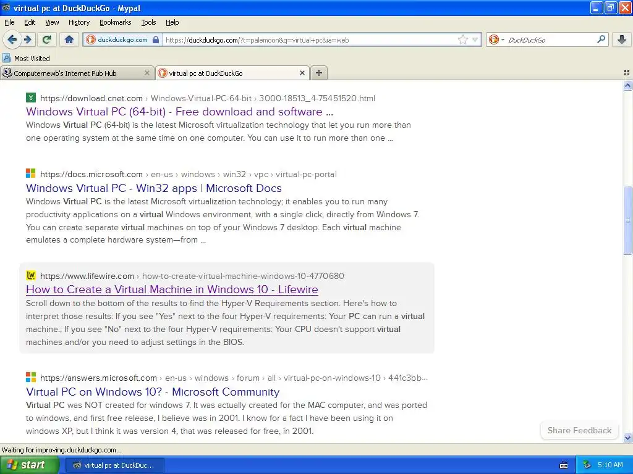Click the padlock security icon in address bar
The height and width of the screenshot is (474, 633).
point(155,39)
